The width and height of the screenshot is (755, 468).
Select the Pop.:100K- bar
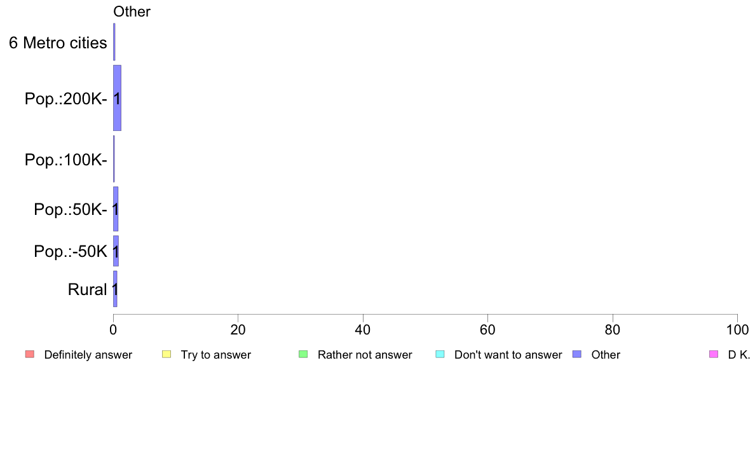(114, 159)
